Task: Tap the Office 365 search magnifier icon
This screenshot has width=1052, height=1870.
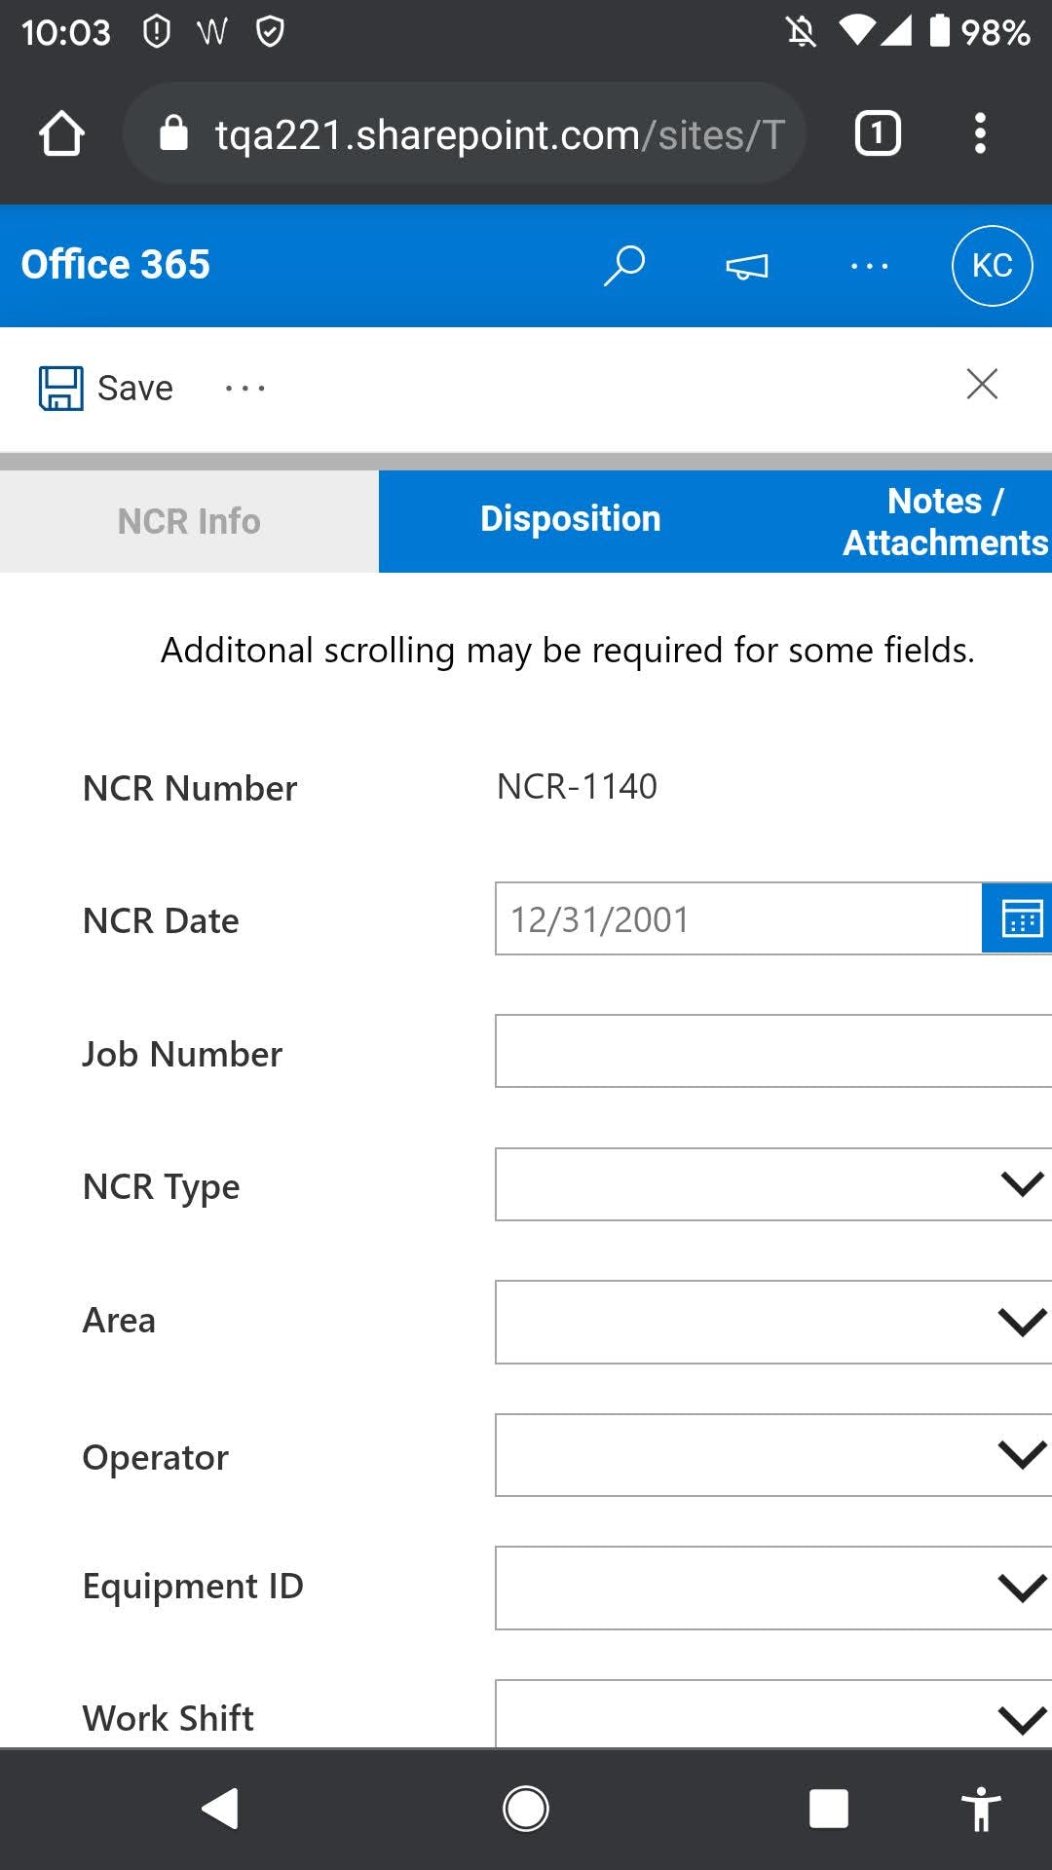Action: [x=624, y=265]
